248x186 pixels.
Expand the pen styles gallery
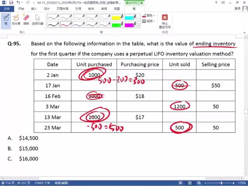point(139,26)
